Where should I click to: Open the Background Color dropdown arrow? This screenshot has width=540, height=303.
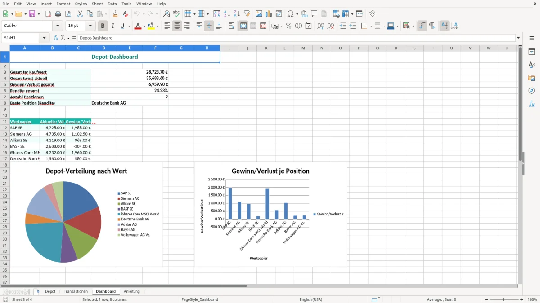(x=157, y=26)
